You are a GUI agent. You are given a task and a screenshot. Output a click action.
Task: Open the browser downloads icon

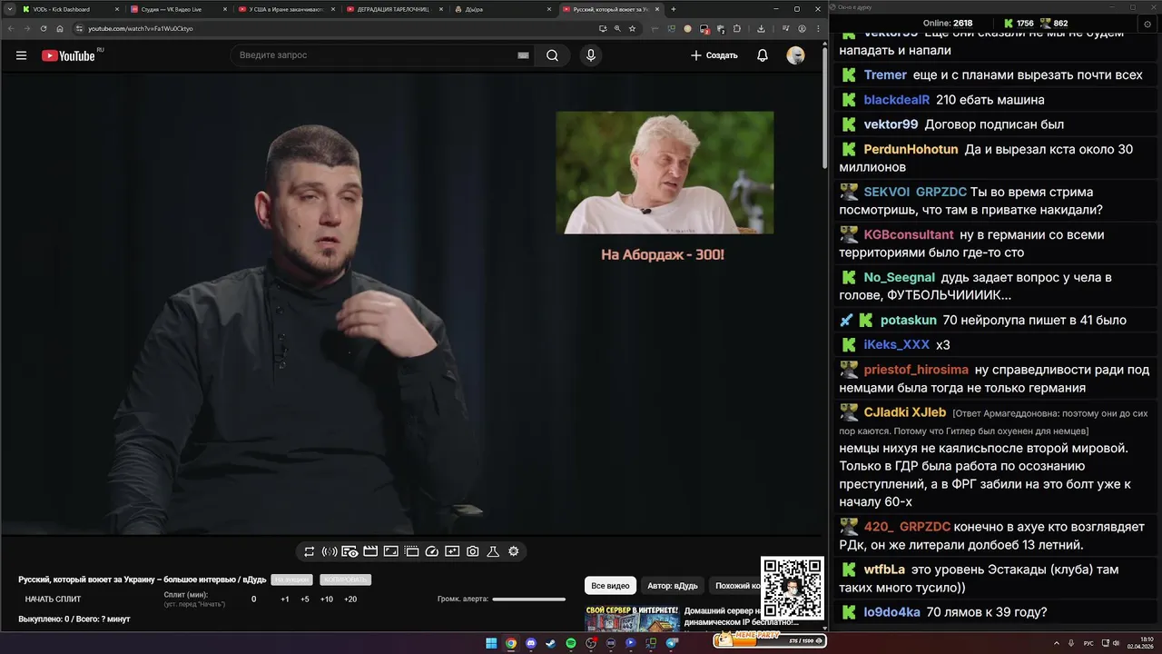point(761,28)
